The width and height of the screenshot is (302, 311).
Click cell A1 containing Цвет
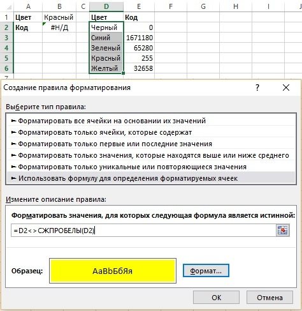28,17
